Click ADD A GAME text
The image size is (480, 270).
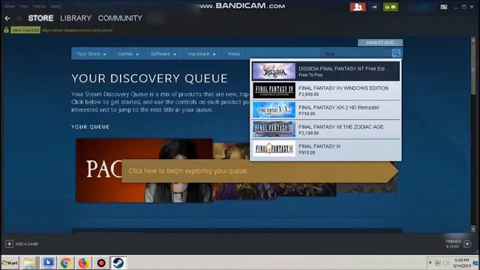27,244
